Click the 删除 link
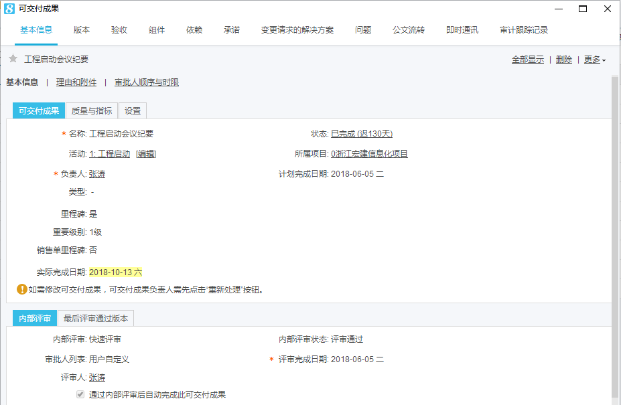The image size is (621, 405). [564, 60]
